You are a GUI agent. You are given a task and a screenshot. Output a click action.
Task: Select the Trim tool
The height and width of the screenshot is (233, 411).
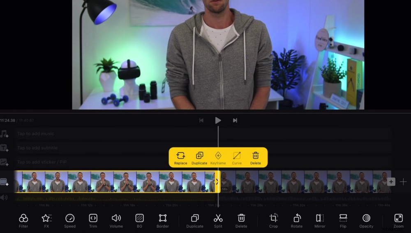(x=93, y=221)
